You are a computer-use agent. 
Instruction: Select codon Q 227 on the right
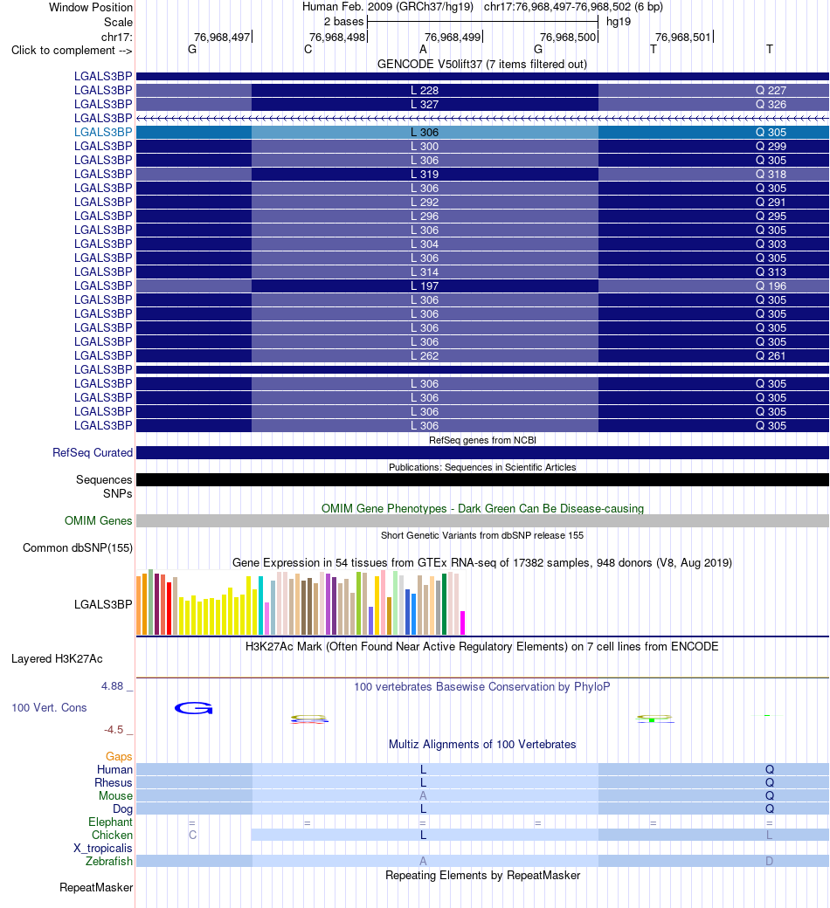click(x=771, y=90)
